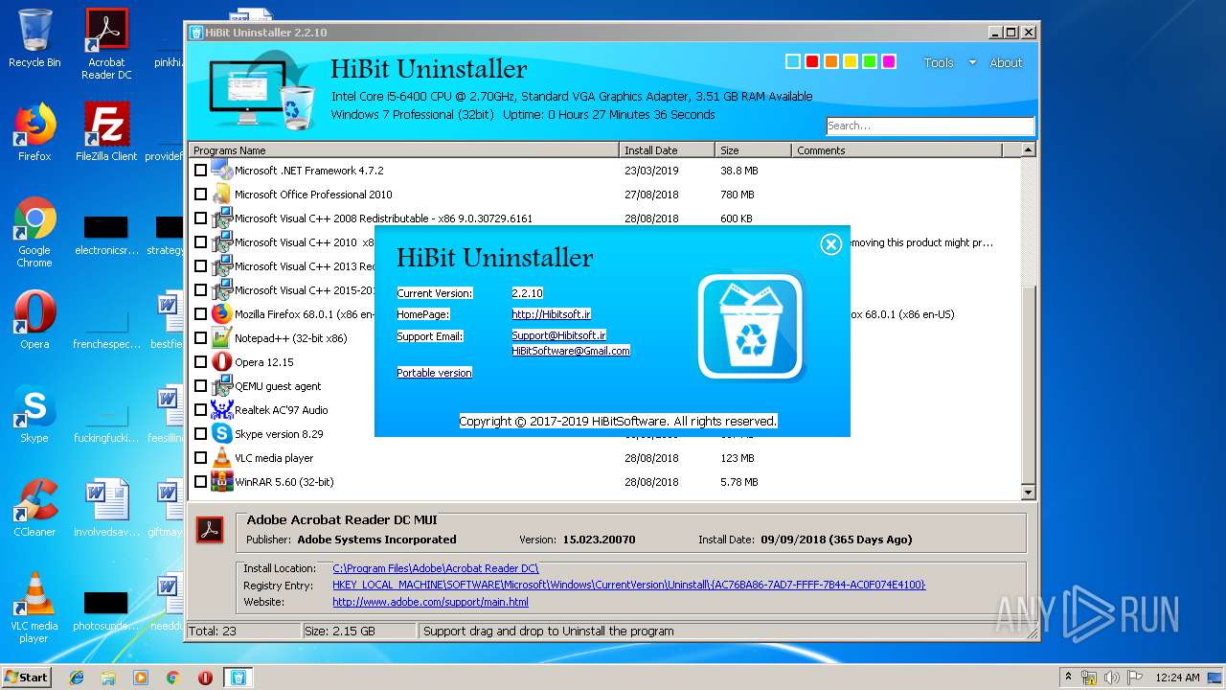The height and width of the screenshot is (690, 1226).
Task: Click the Skype version 8.29 list icon
Action: point(222,433)
